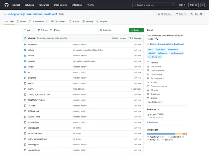Open the 19 Commits history link
Image resolution: width=209 pixels, height=155 pixels.
coord(135,38)
